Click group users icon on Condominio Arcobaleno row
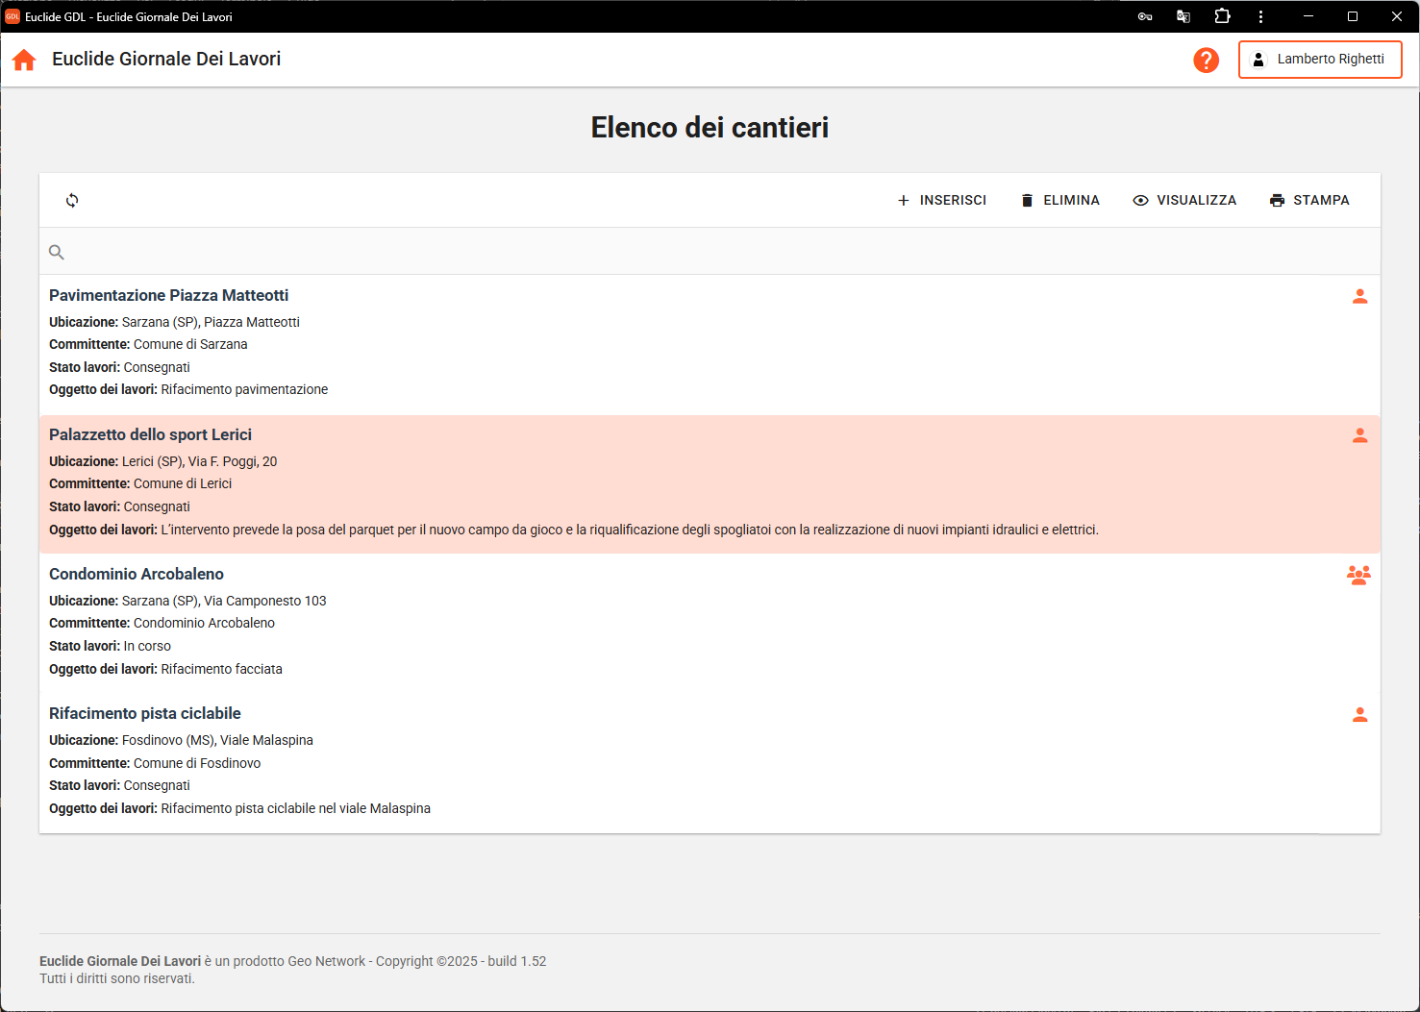 pyautogui.click(x=1358, y=575)
